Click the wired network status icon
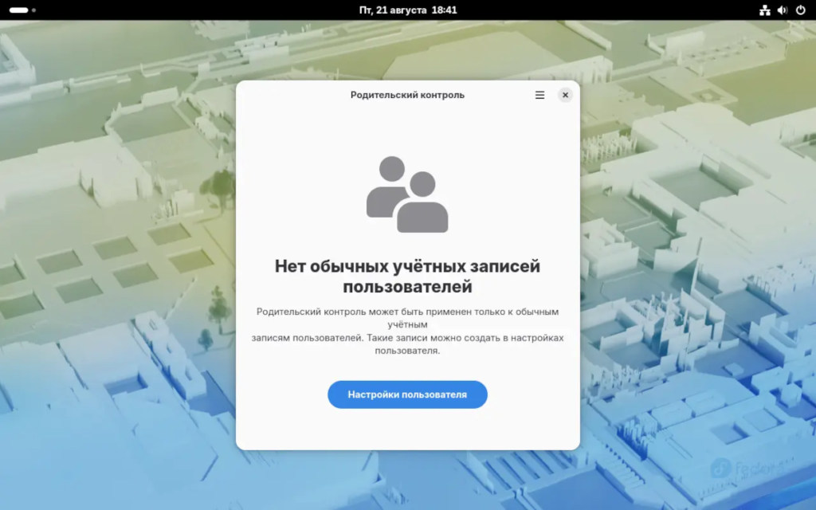 coord(764,10)
